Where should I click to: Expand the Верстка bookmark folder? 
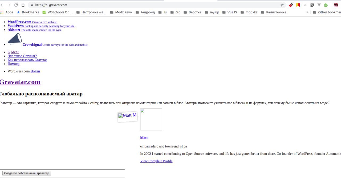pyautogui.click(x=192, y=12)
